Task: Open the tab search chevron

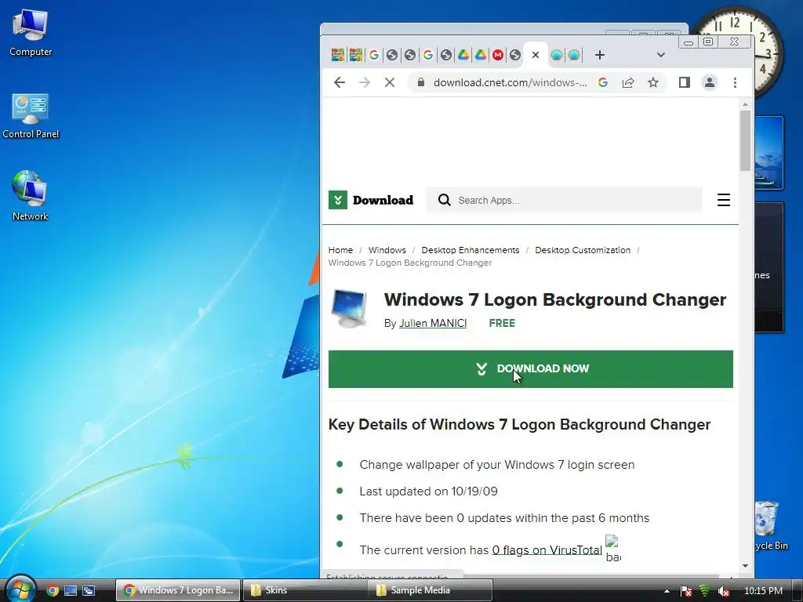Action: pos(660,55)
